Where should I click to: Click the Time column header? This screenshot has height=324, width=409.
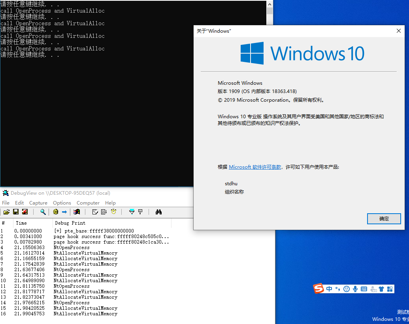tap(33, 223)
